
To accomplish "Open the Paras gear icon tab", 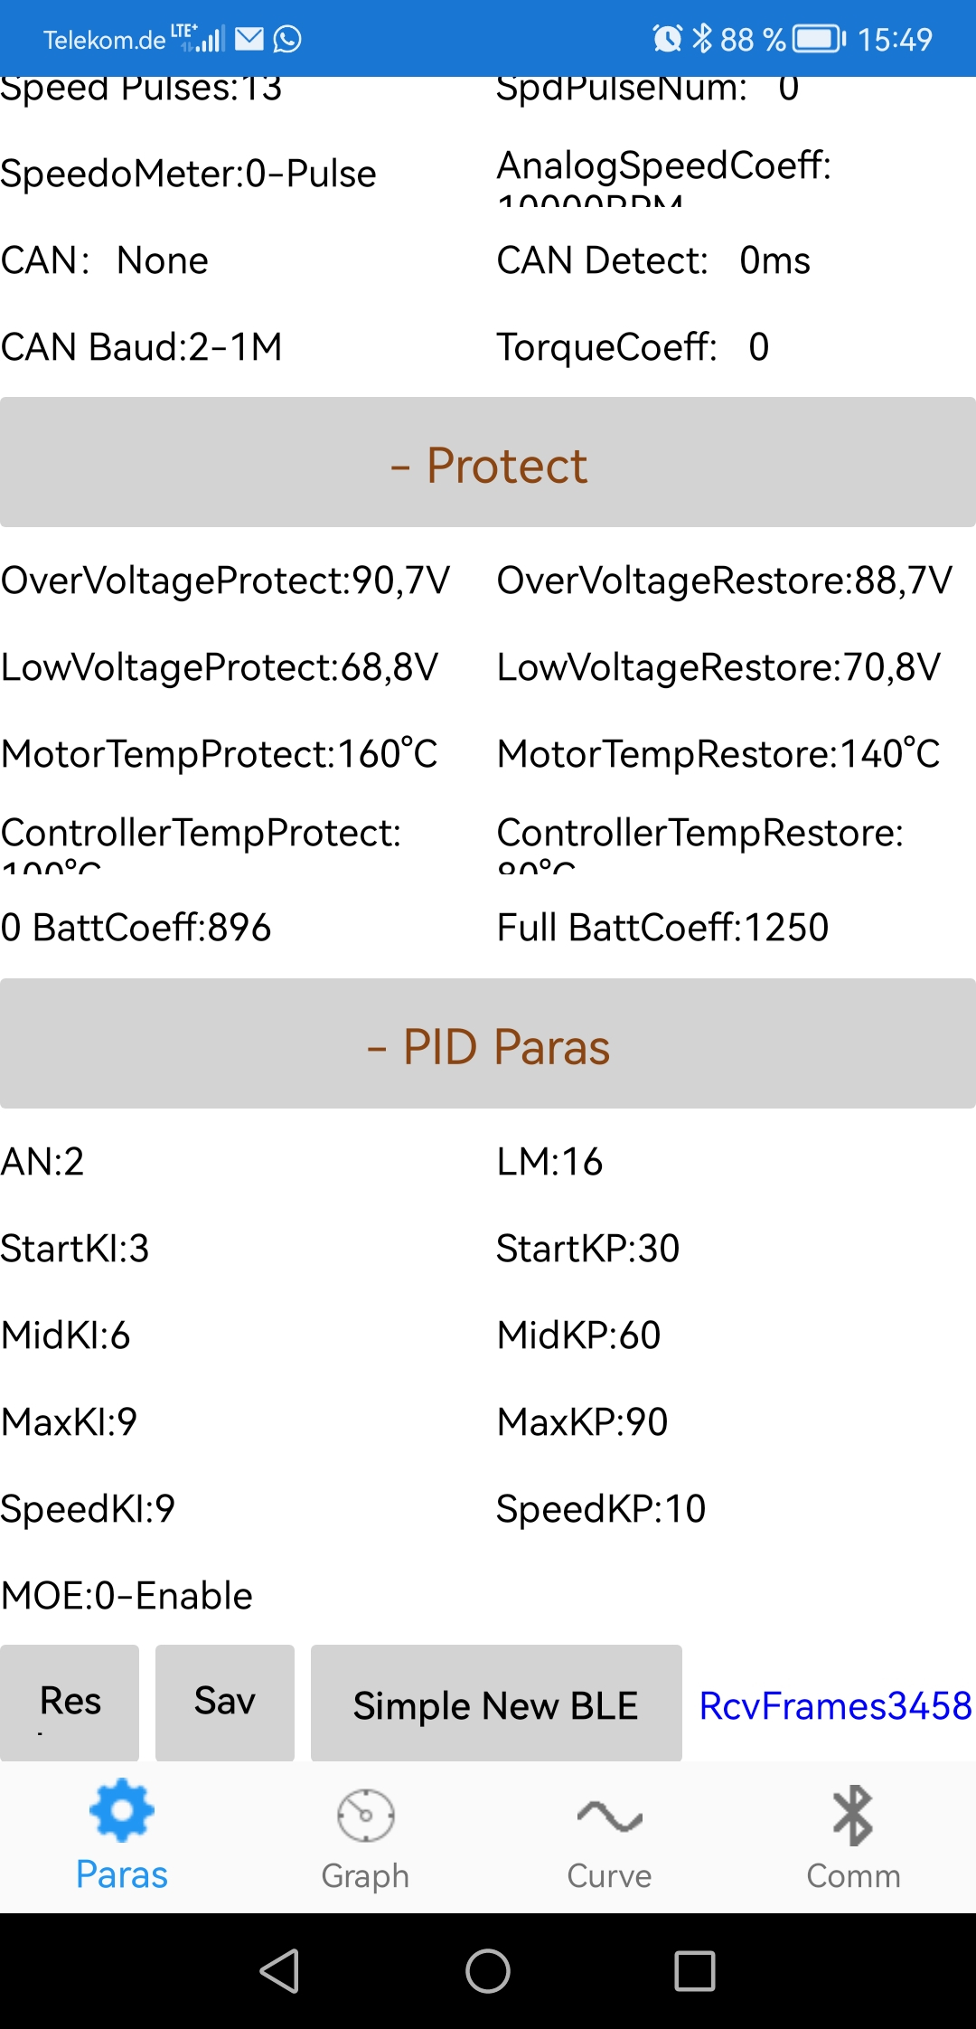I will point(122,1811).
